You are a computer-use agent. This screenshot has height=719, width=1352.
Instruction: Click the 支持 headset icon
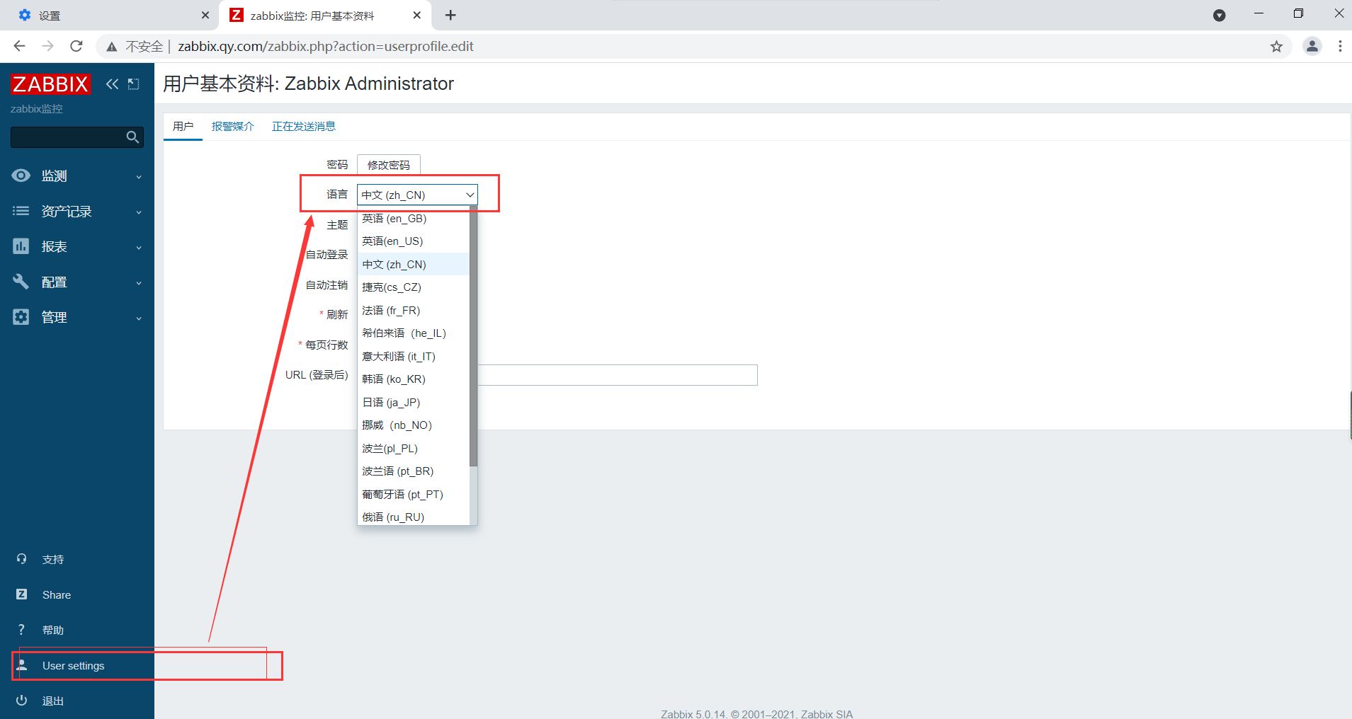[22, 559]
